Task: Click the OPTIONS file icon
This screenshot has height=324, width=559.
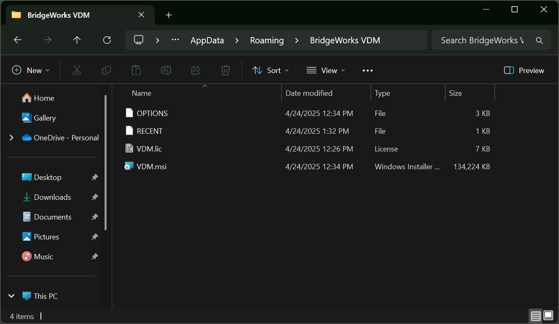Action: coord(129,113)
